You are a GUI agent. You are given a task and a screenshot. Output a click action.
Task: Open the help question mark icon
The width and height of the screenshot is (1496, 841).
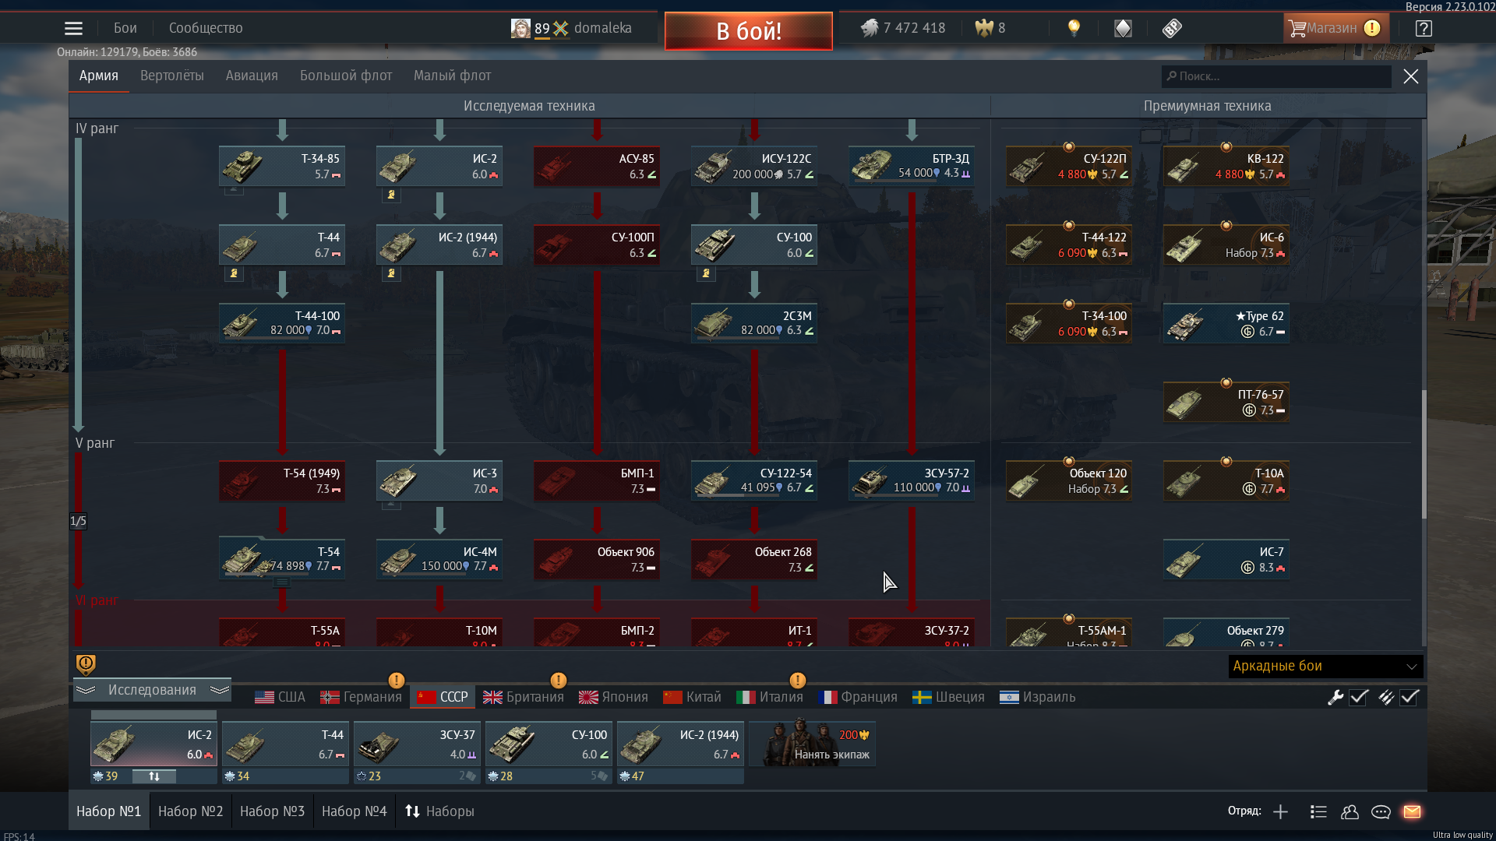pos(1424,28)
